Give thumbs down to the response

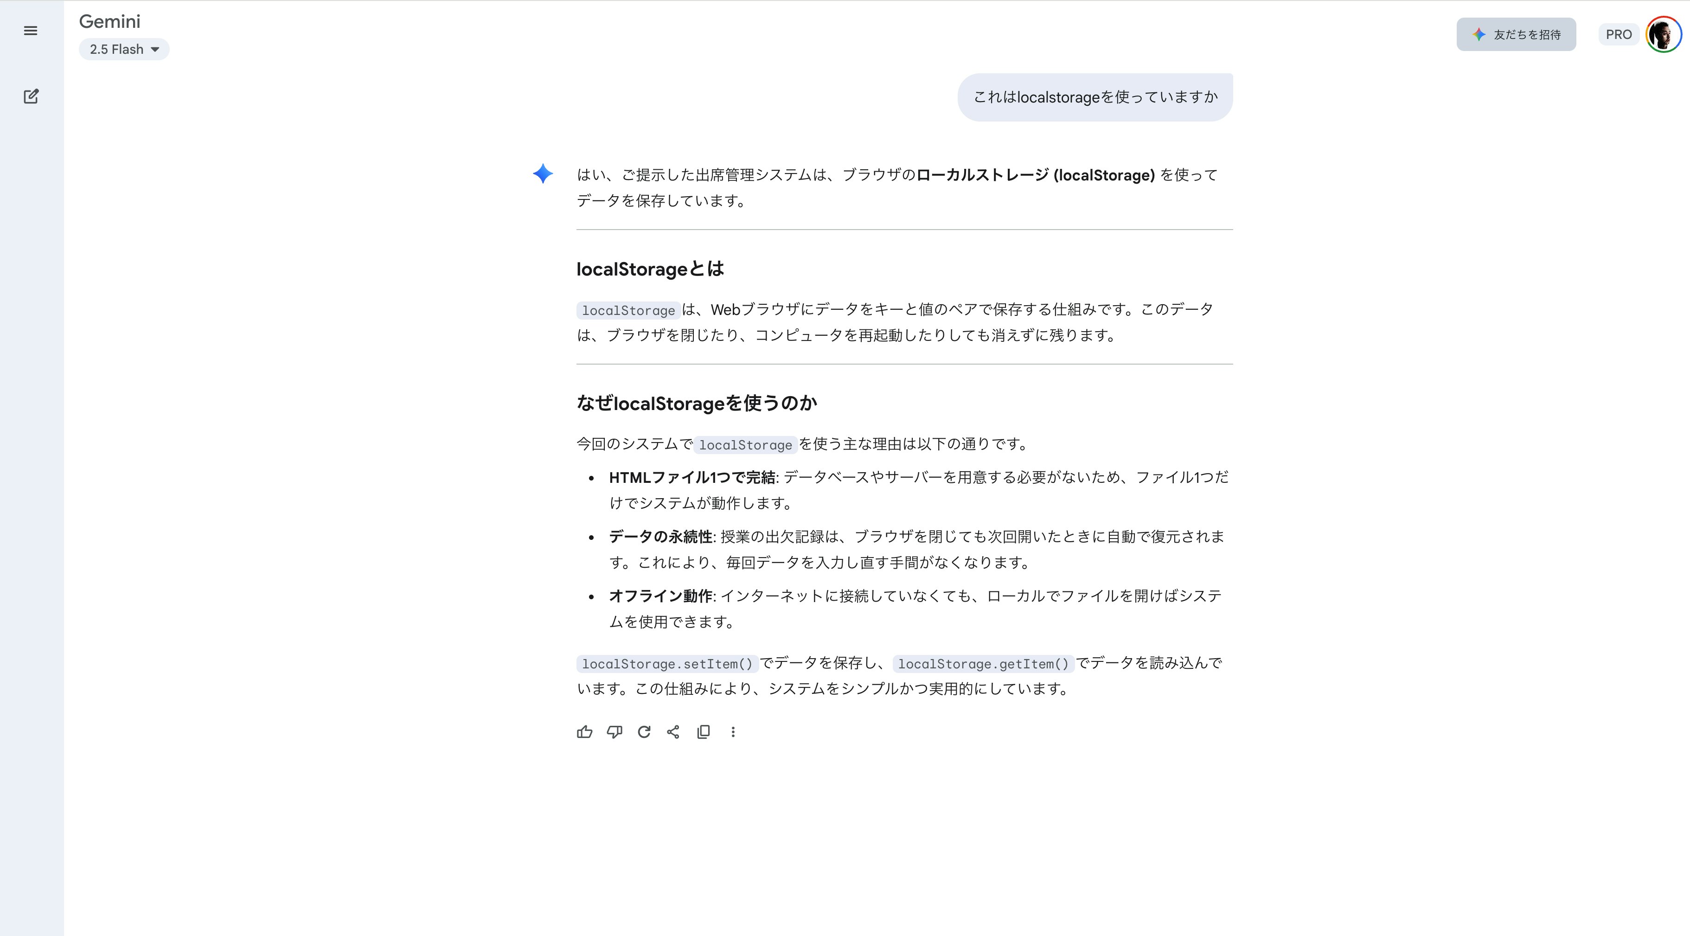point(615,732)
